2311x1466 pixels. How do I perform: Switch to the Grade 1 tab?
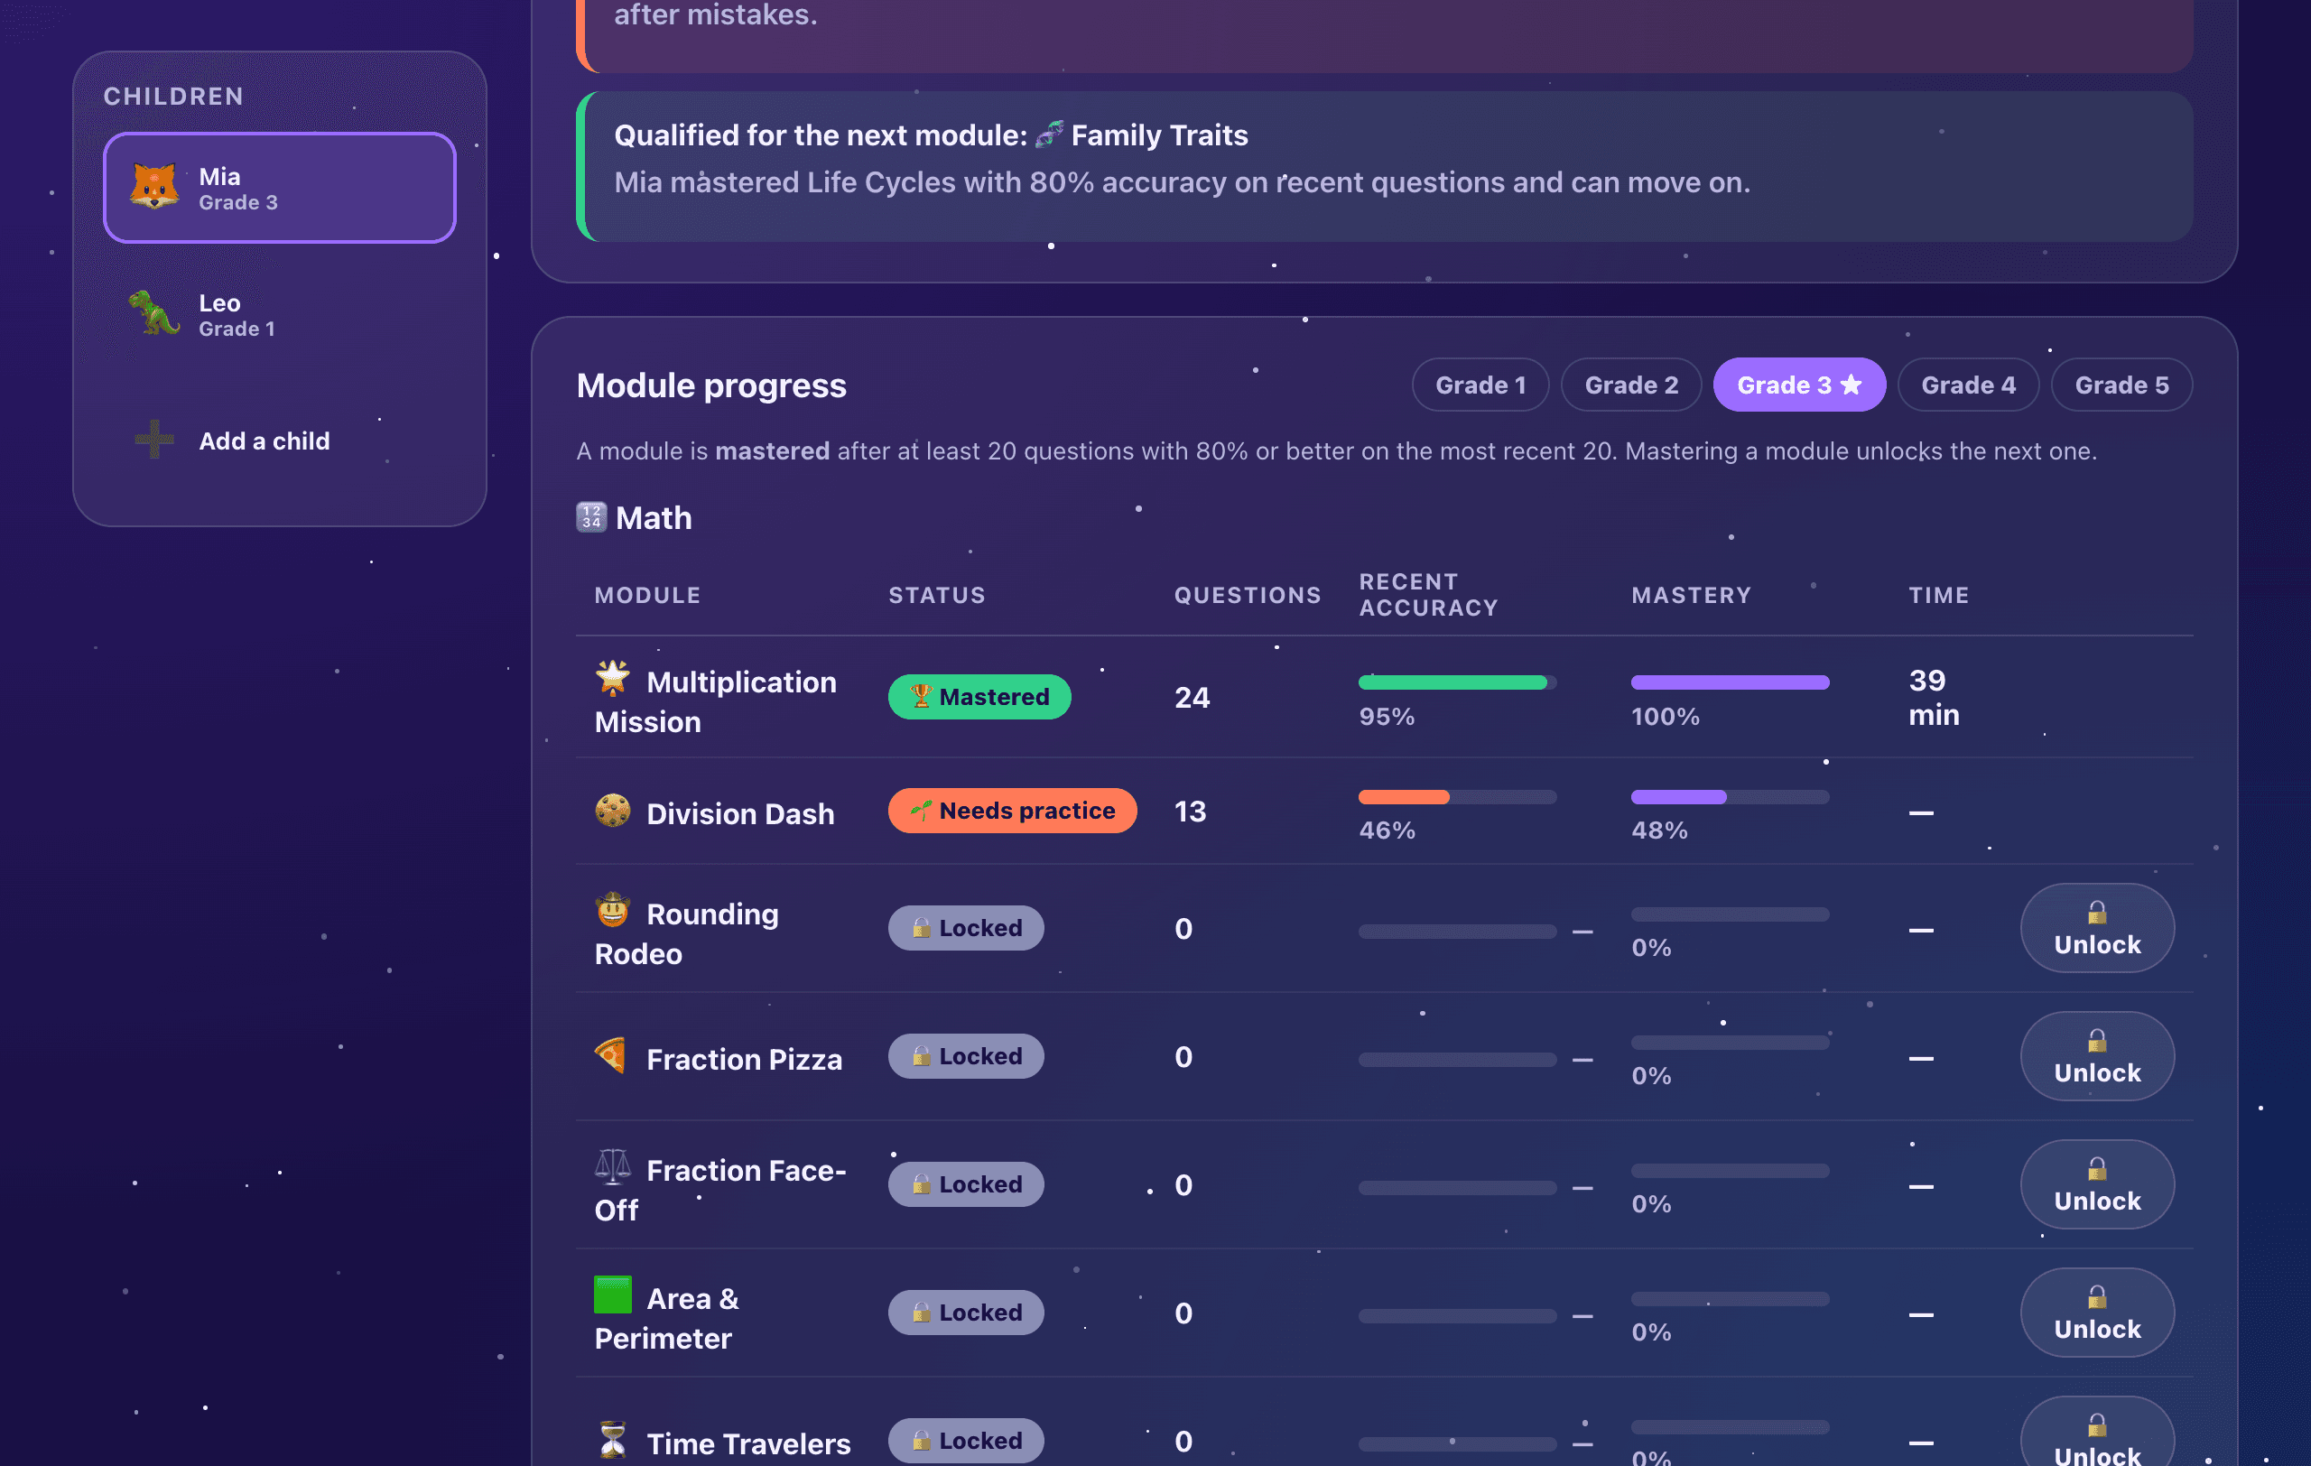(1480, 385)
